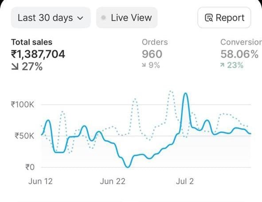Click the up arrow beside Conversion 23%
This screenshot has width=262, height=202.
222,65
